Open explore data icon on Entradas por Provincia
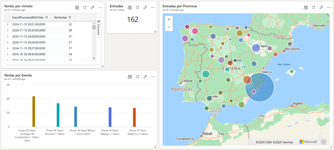334x150 pixels. coord(305,8)
